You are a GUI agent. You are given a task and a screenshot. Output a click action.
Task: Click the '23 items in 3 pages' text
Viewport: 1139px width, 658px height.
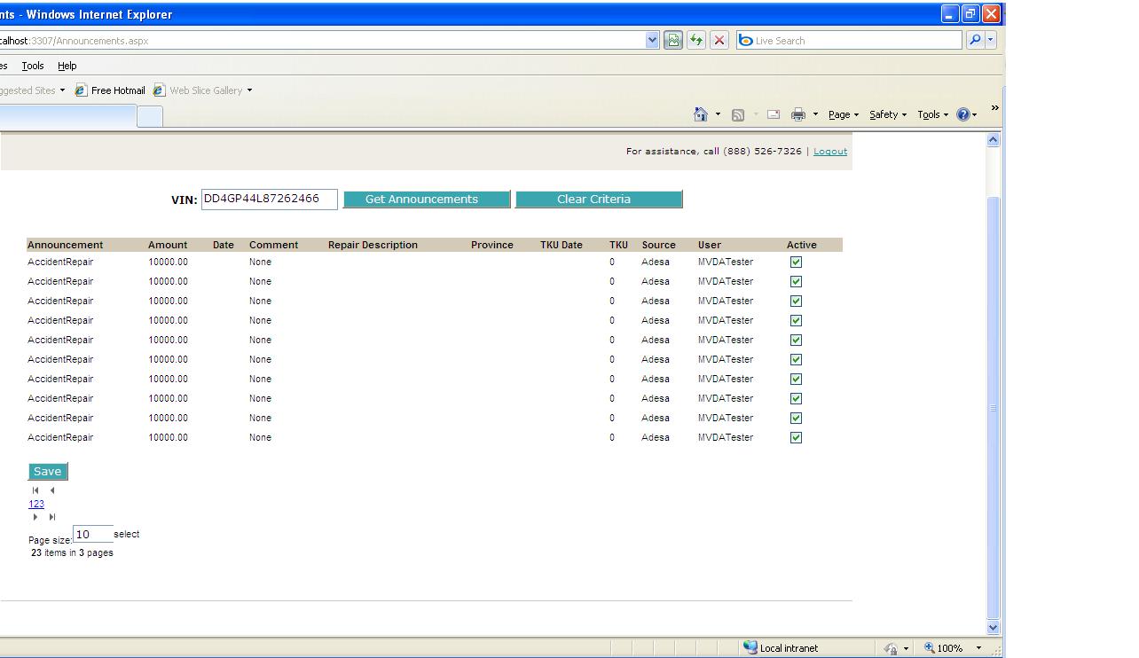point(72,552)
